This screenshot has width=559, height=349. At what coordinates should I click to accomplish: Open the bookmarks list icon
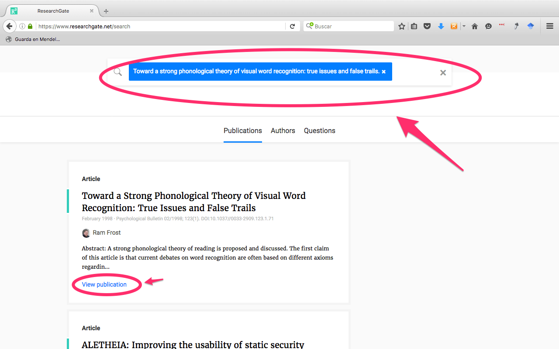coord(414,26)
